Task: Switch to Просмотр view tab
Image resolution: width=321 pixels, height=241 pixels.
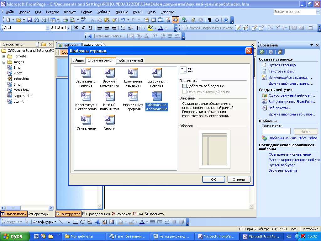Action: (155, 214)
